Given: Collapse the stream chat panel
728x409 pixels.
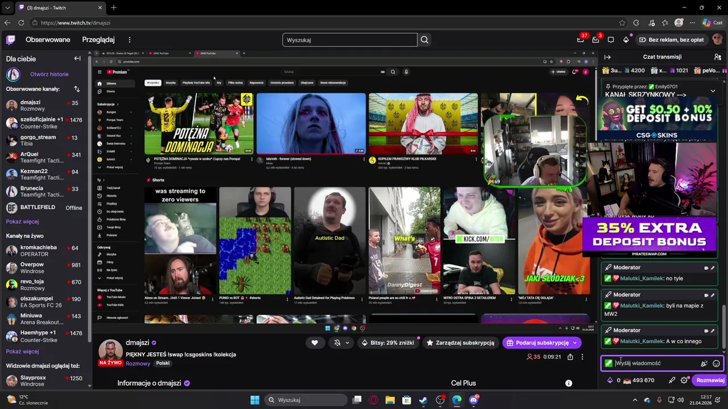Looking at the screenshot, I should tap(607, 57).
